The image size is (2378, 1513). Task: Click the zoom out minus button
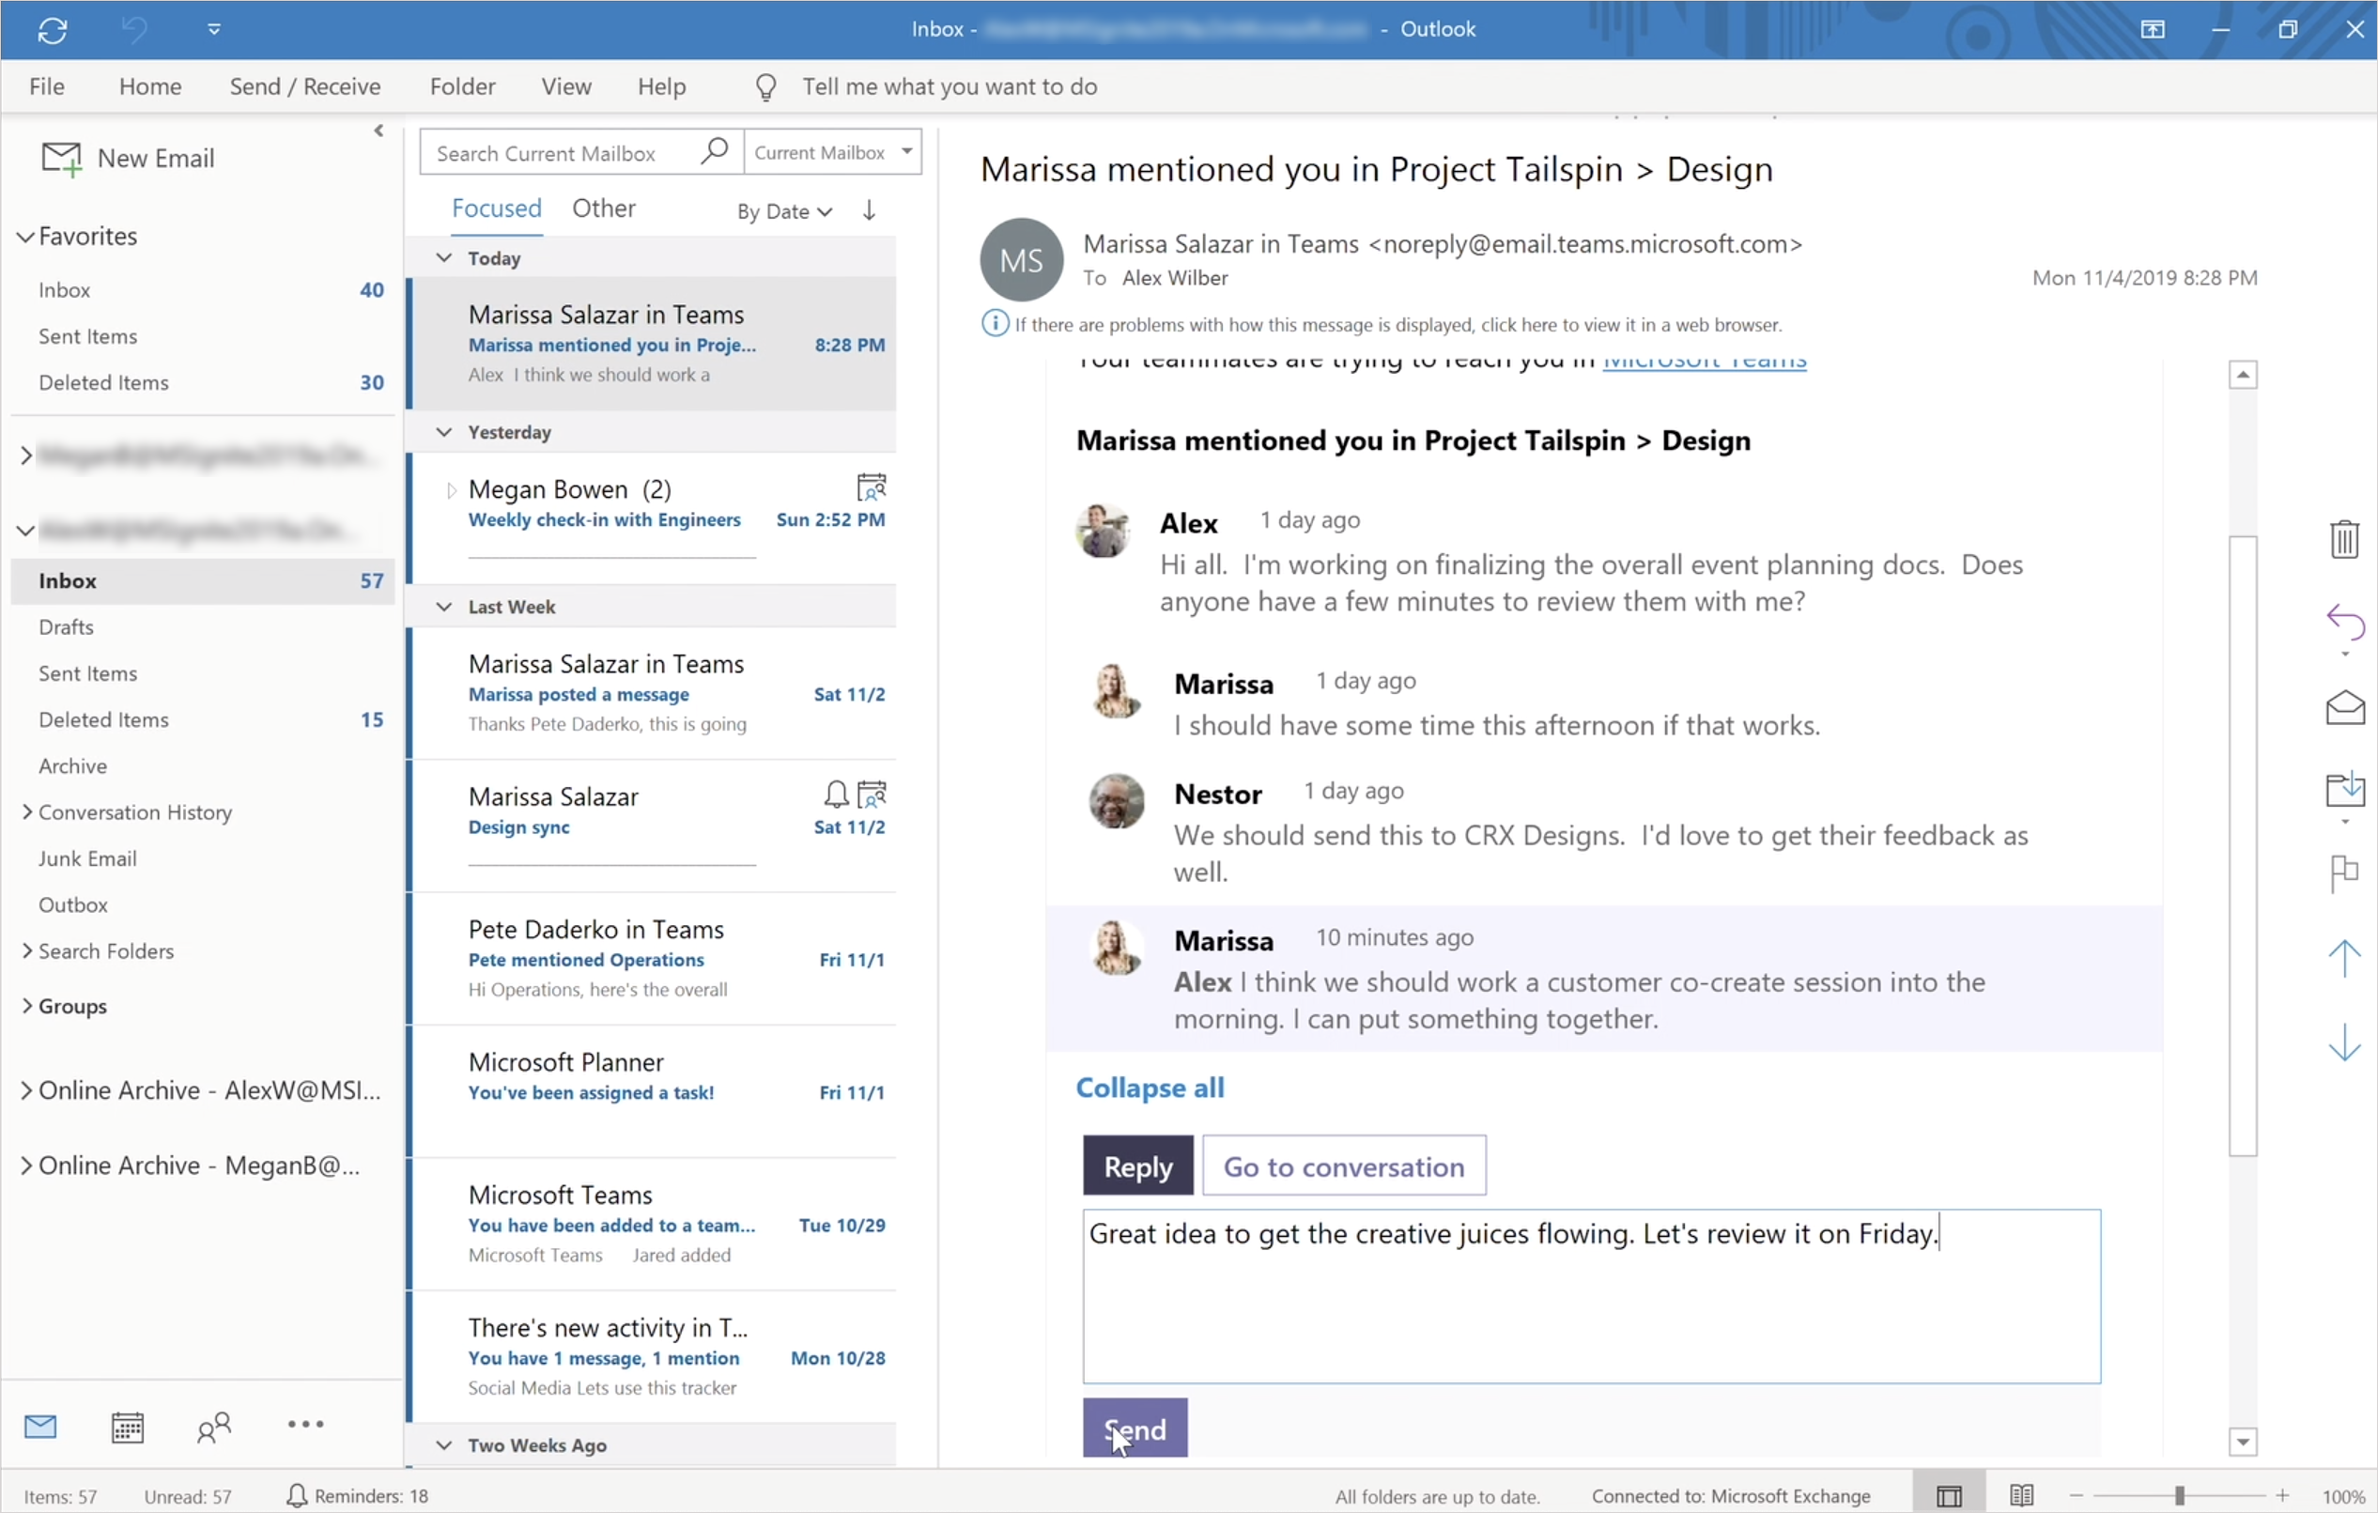[2076, 1495]
